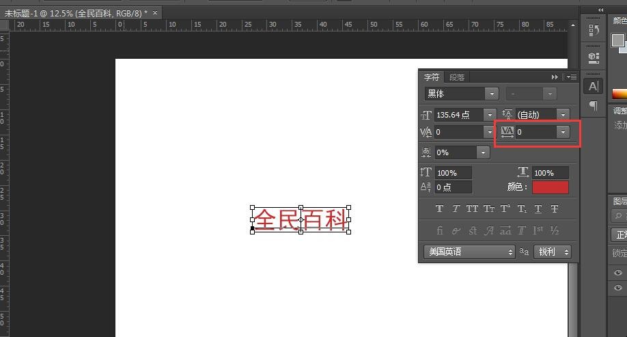Toggle Strikethrough text style
The width and height of the screenshot is (627, 337).
click(x=555, y=208)
